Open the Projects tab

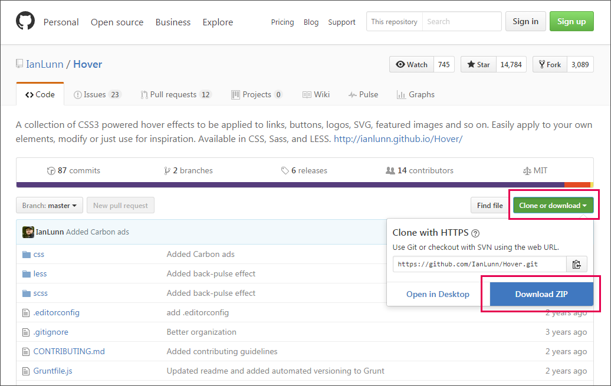pos(257,95)
